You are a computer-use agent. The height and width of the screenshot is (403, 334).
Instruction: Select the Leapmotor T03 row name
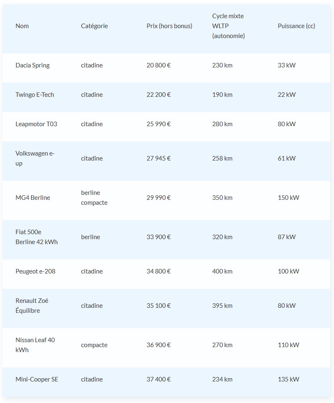[36, 124]
